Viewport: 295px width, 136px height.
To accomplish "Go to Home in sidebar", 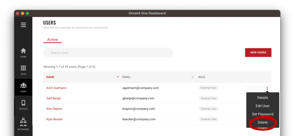I will click(x=23, y=53).
